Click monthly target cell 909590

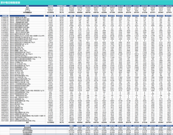51,36
